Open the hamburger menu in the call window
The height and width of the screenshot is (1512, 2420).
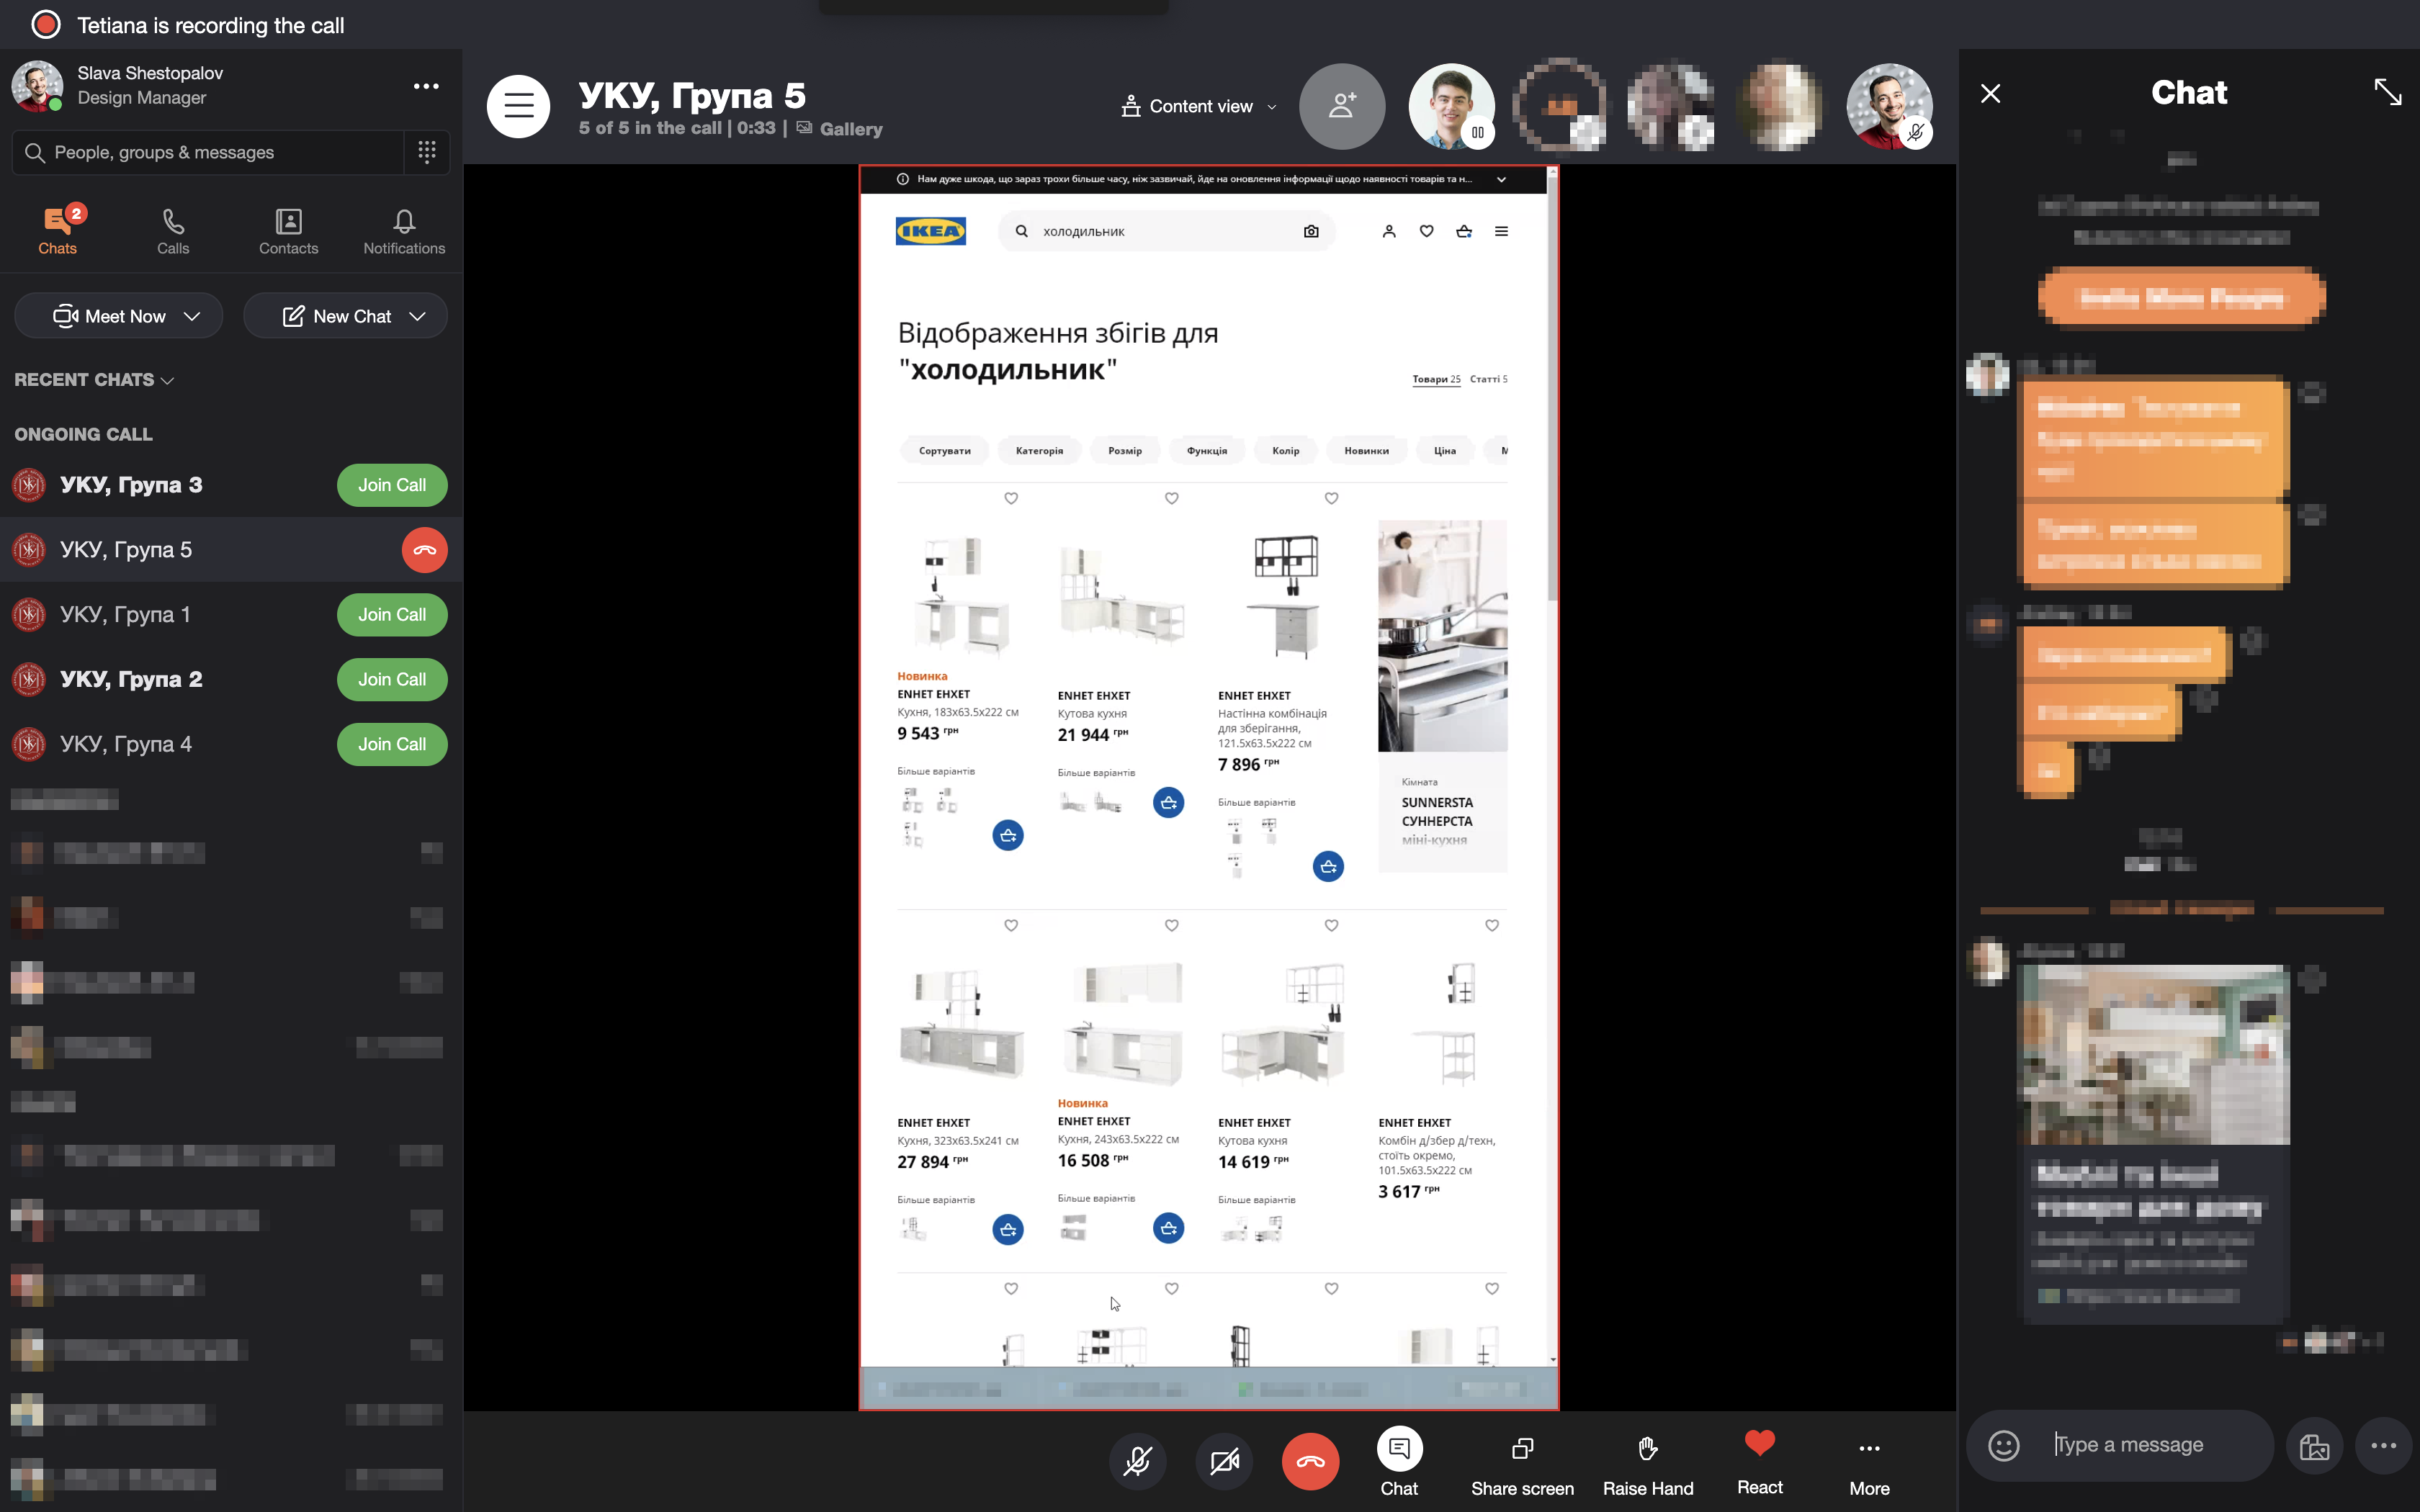coord(518,106)
